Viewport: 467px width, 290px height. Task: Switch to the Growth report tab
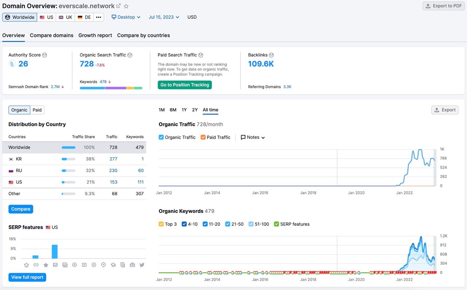click(95, 35)
